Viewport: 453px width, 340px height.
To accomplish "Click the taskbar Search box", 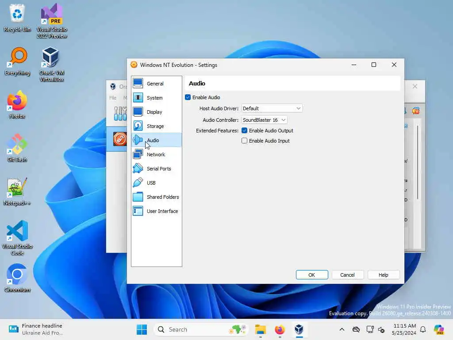I will [x=201, y=329].
